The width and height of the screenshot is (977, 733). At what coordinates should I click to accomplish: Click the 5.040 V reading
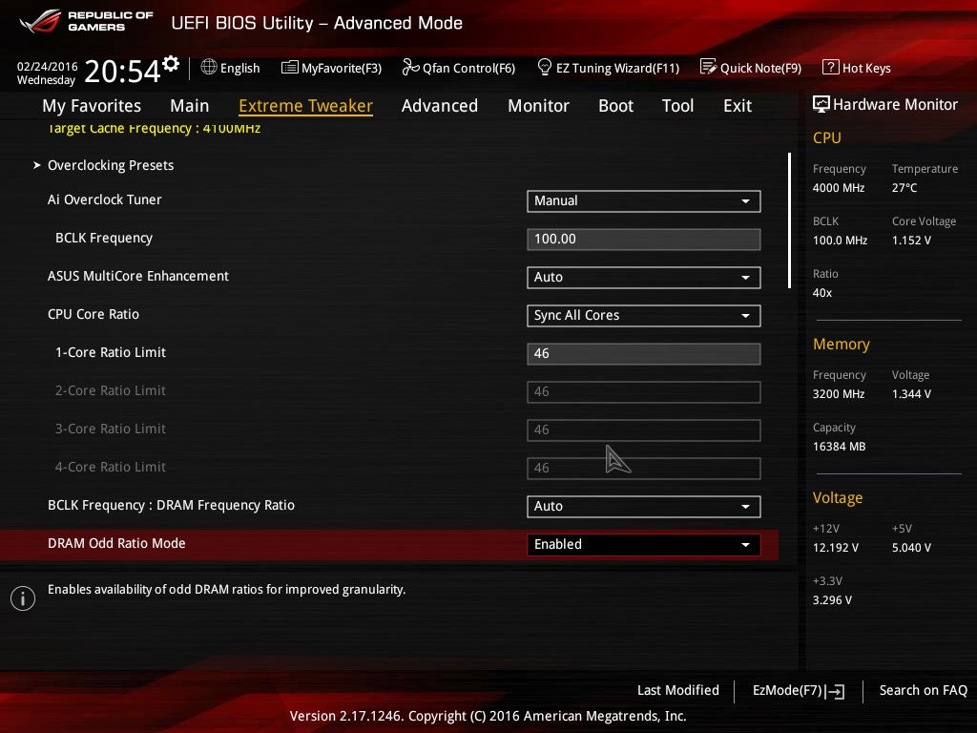911,547
